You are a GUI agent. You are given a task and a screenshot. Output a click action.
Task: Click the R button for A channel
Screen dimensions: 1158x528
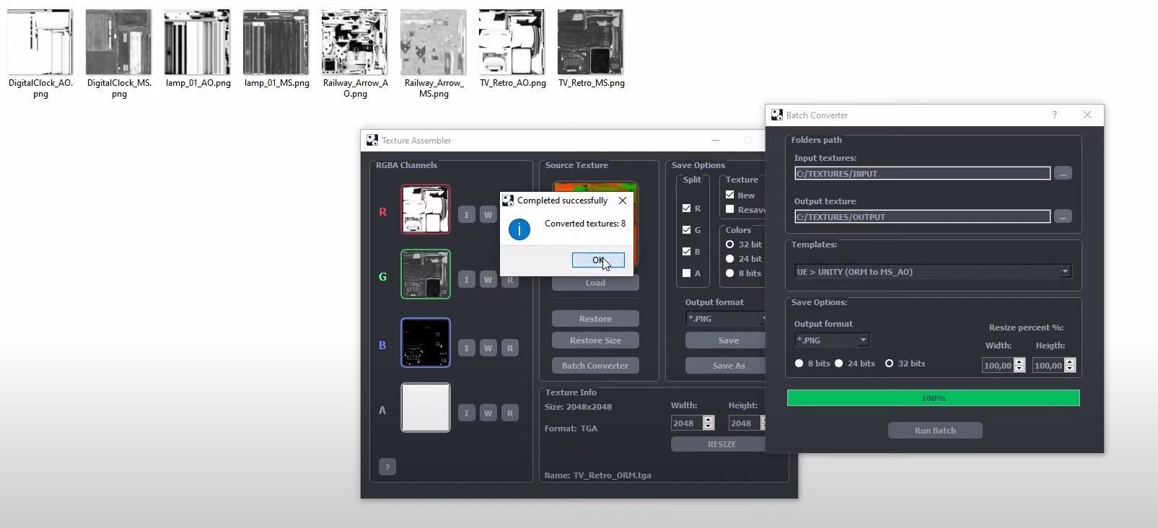click(x=509, y=413)
